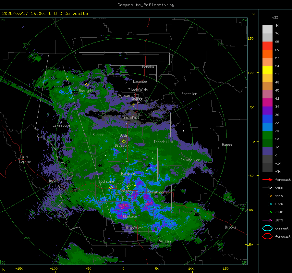Click the white plus marker west of Hanna
Screen dimensions: 292x273
coord(183,130)
